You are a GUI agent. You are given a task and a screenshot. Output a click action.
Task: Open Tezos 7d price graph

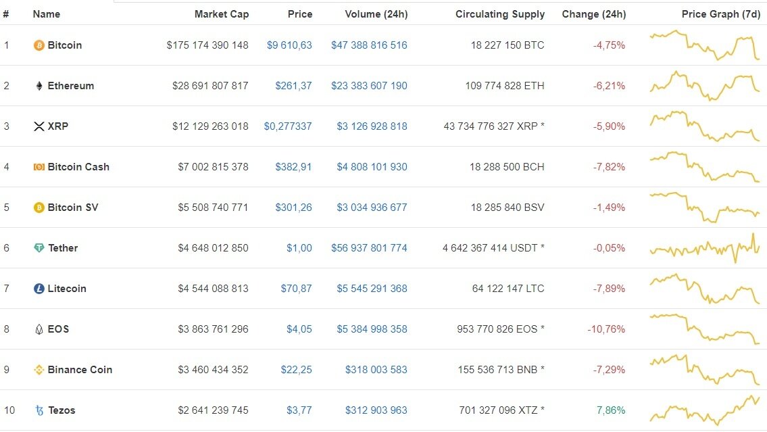coord(704,410)
